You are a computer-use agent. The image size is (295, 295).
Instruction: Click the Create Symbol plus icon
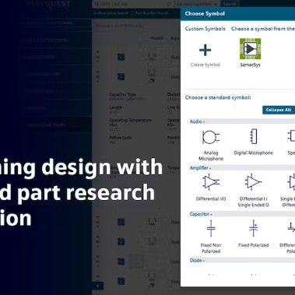205,50
